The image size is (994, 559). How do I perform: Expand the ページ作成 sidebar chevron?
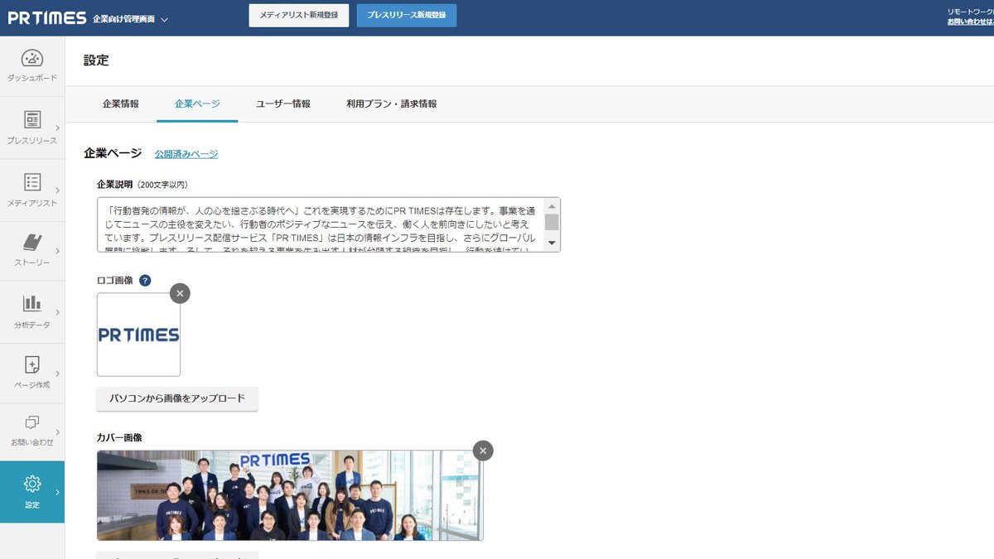pos(57,372)
